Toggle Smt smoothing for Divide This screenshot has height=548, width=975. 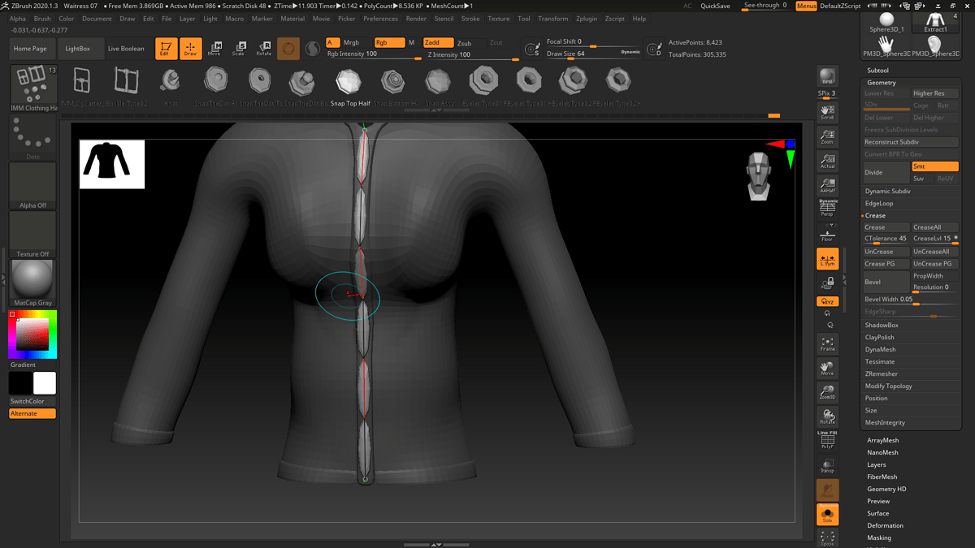tap(934, 166)
